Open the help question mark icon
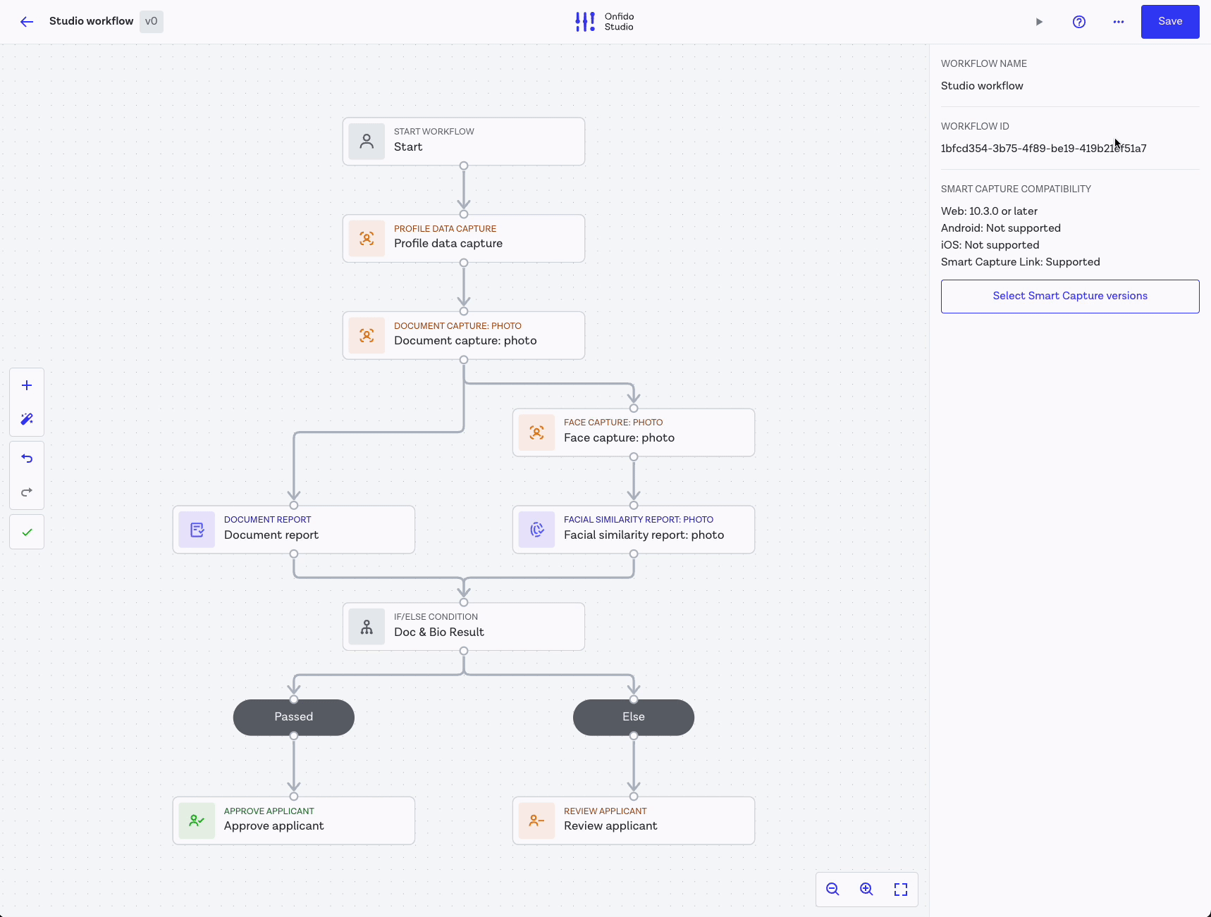The width and height of the screenshot is (1211, 917). pyautogui.click(x=1078, y=22)
